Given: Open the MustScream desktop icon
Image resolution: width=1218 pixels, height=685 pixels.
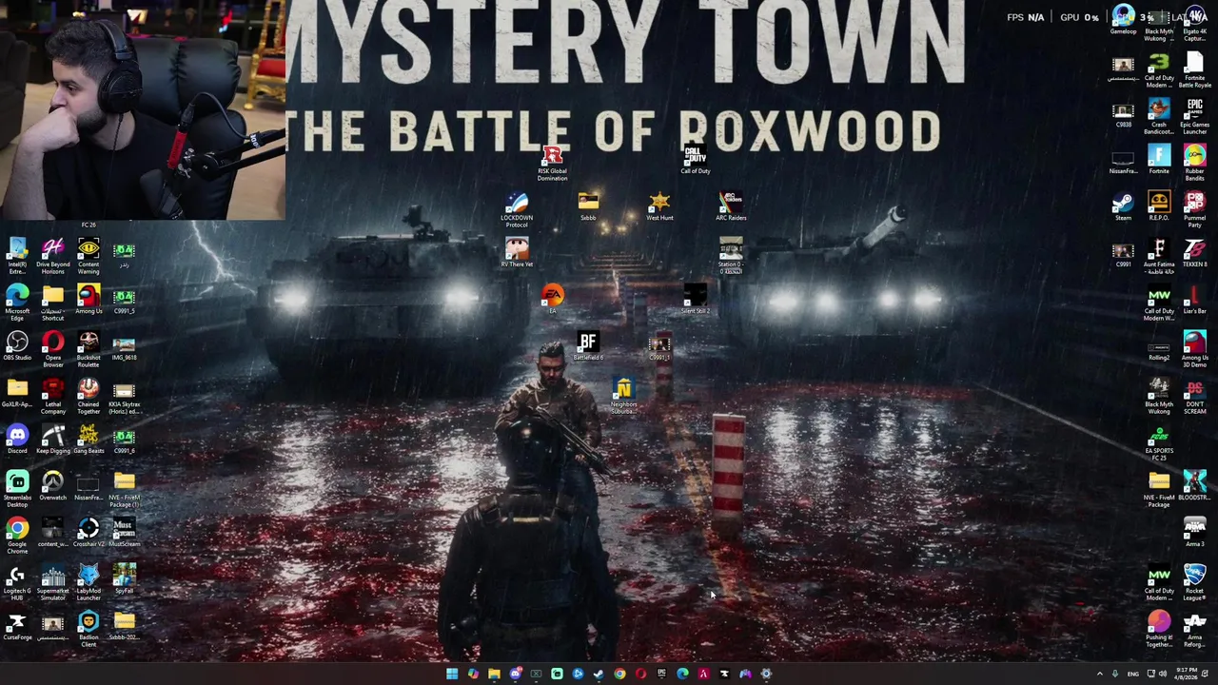Looking at the screenshot, I should 124,533.
